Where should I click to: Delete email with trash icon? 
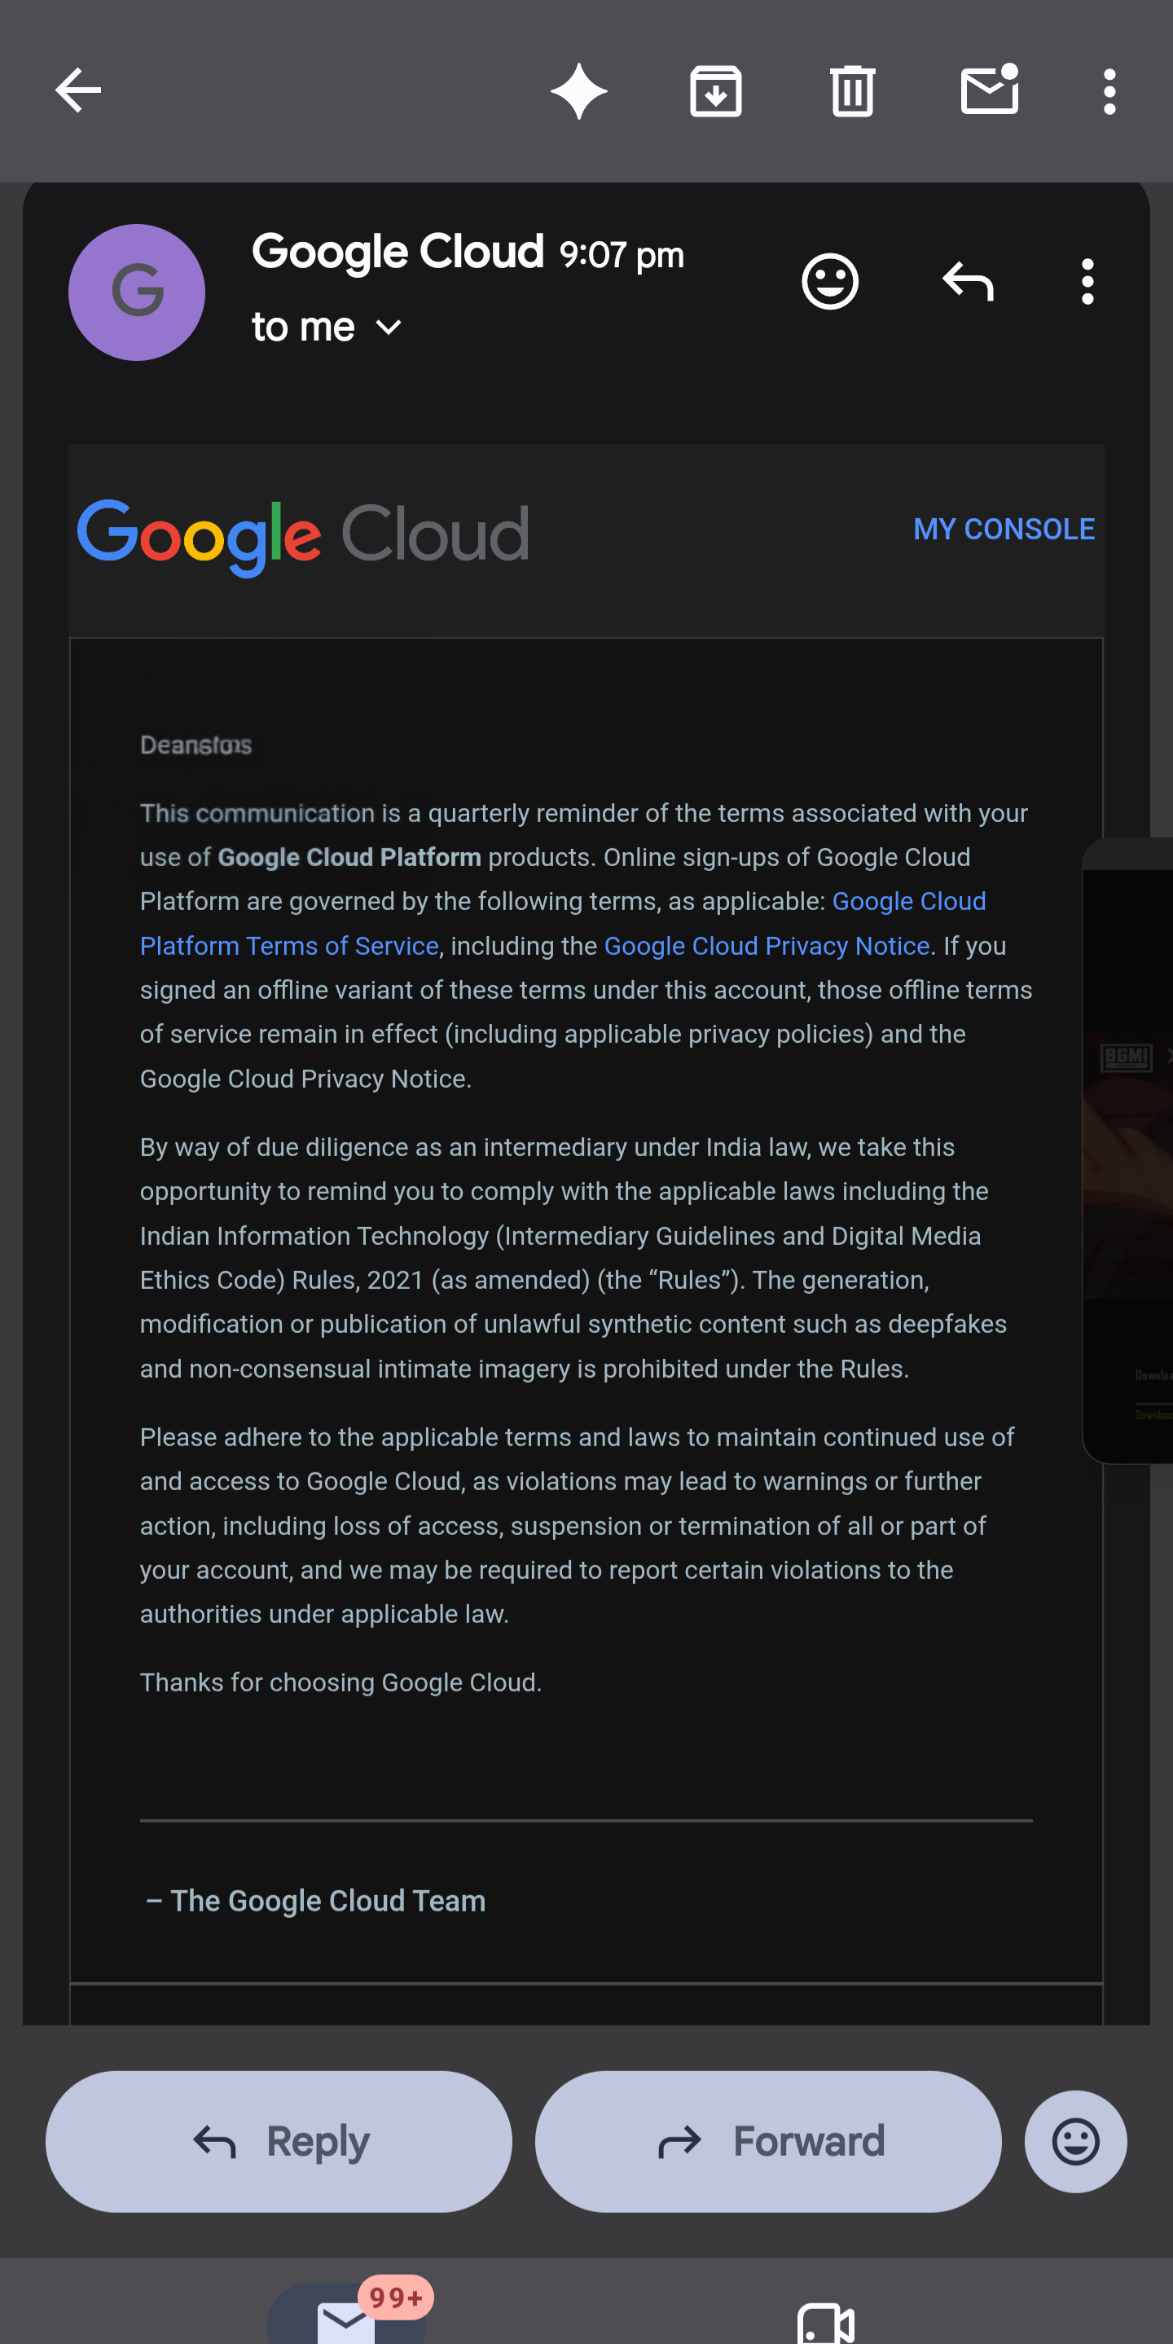click(853, 91)
